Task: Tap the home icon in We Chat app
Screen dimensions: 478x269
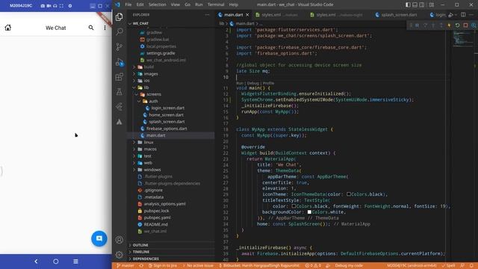Action: tap(8, 28)
